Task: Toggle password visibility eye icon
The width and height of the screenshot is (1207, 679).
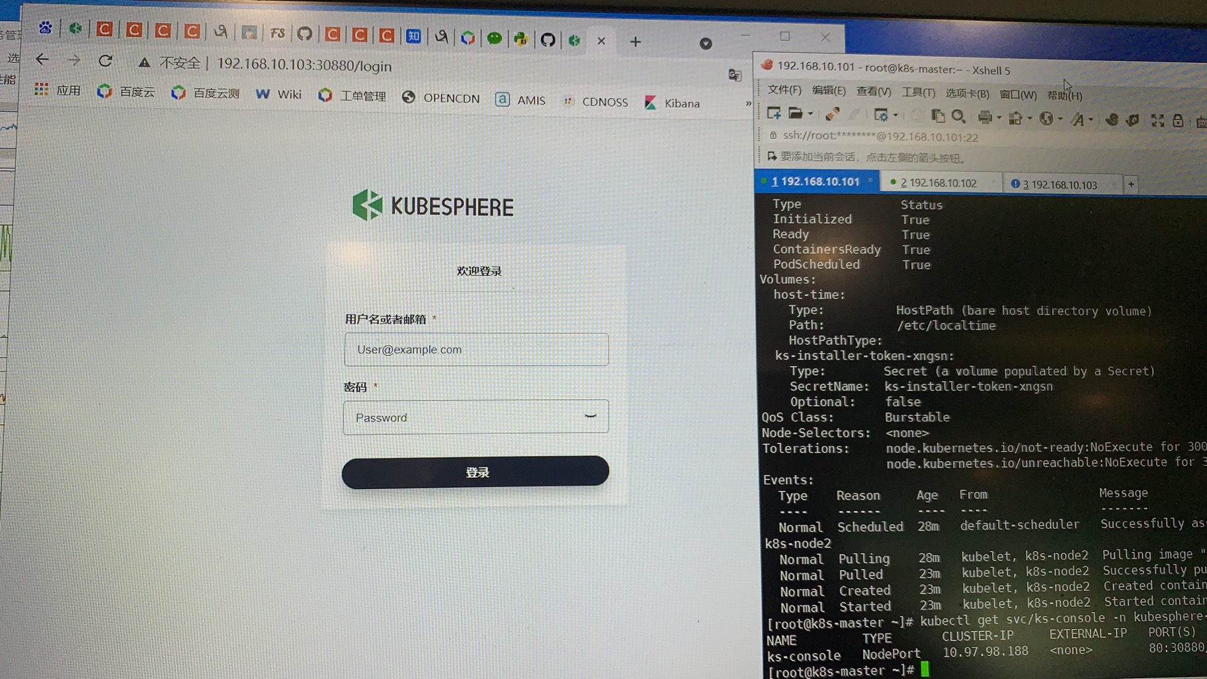Action: (x=591, y=416)
